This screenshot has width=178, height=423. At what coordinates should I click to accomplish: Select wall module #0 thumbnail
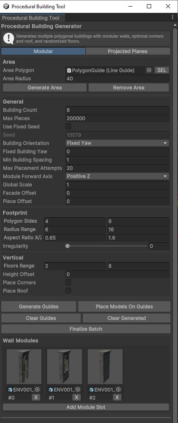coord(24,367)
